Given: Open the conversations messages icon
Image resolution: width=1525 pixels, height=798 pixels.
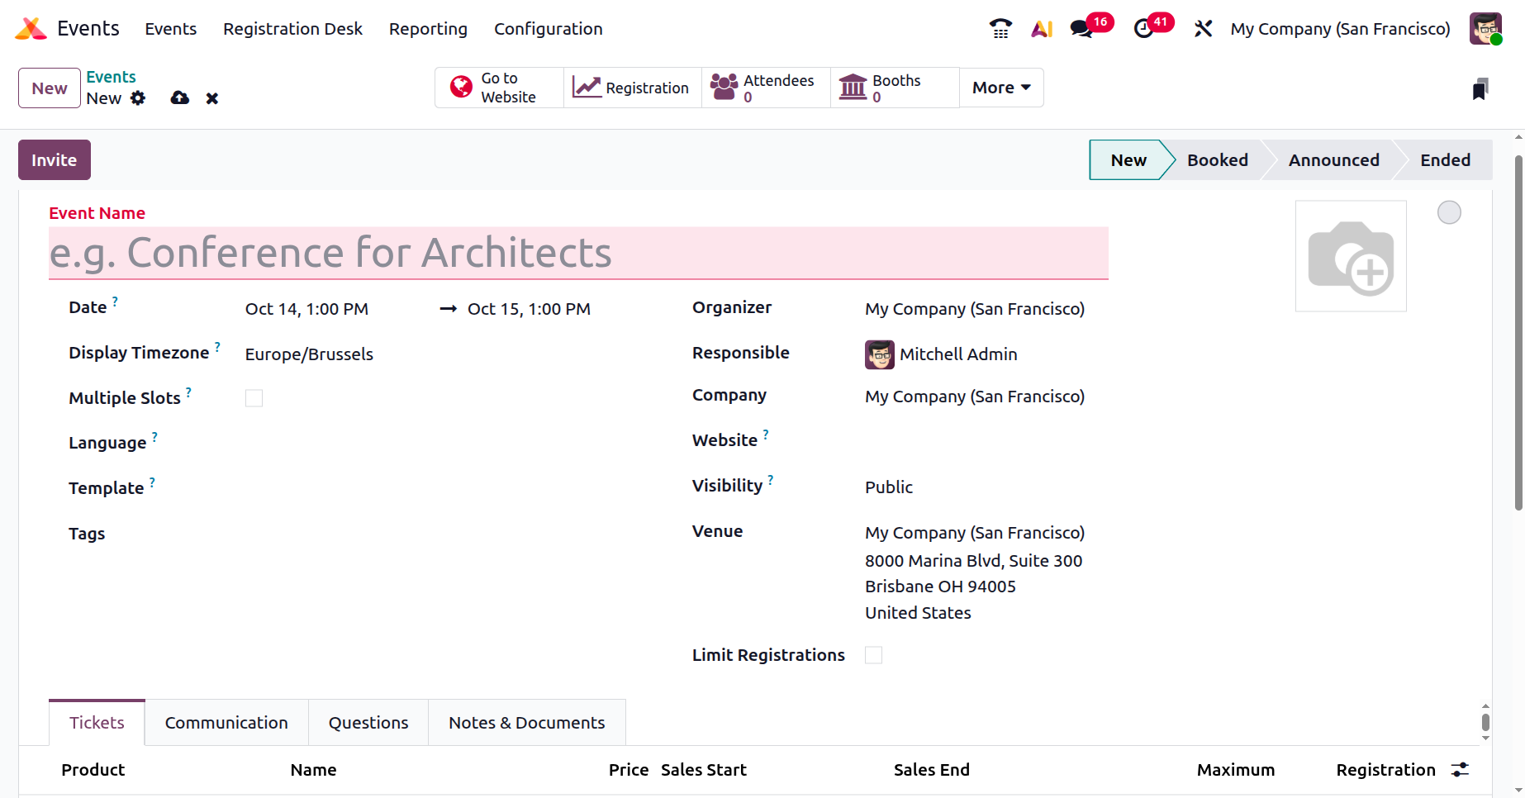Looking at the screenshot, I should click(x=1081, y=29).
